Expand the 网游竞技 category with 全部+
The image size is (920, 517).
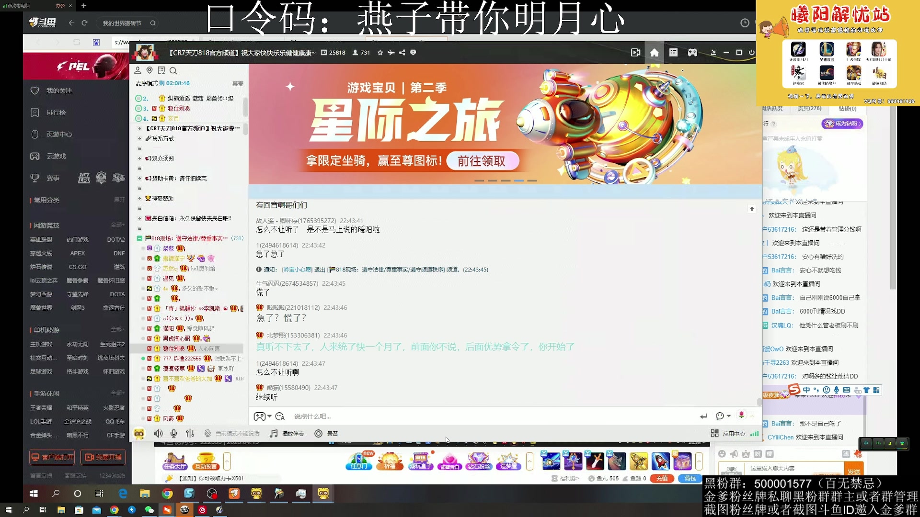(x=118, y=225)
